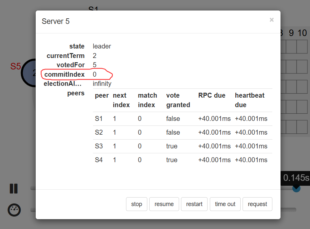
Task: Click the time out button
Action: click(x=225, y=204)
